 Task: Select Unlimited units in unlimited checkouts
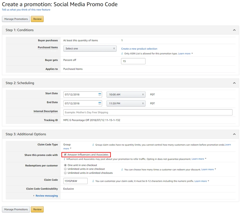tap(65, 173)
